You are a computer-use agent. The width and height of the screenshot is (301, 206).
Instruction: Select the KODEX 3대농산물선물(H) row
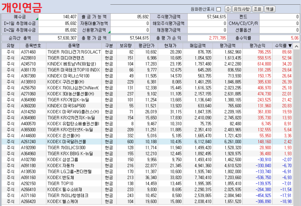148,94
